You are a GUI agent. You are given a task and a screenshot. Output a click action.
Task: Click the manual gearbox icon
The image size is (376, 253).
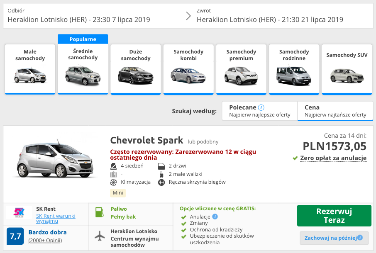[161, 182]
